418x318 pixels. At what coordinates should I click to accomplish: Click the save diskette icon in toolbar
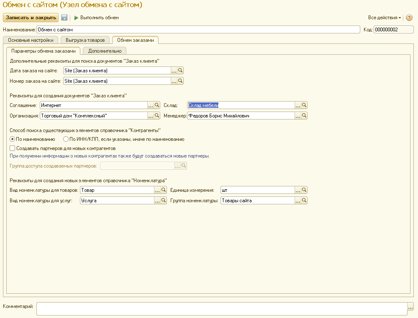[64, 18]
